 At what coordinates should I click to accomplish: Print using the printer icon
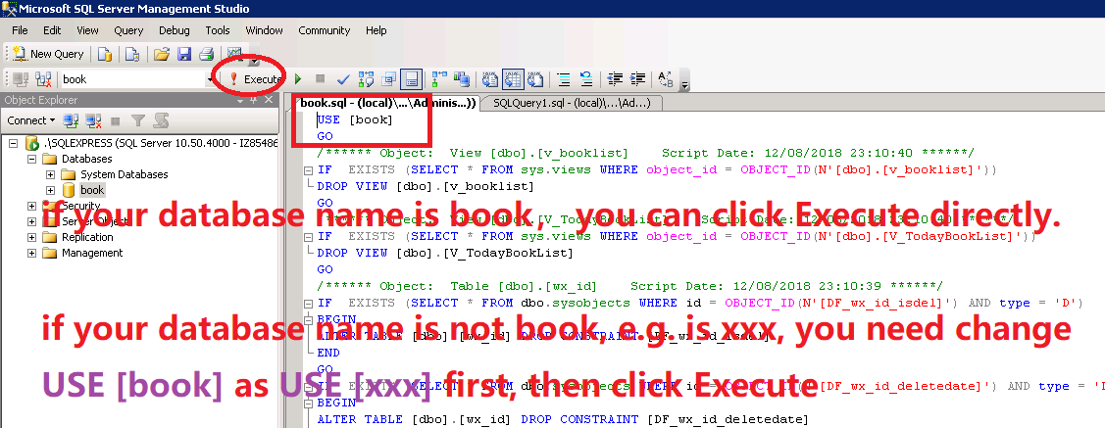[x=206, y=54]
